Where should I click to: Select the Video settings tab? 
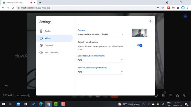click(x=54, y=38)
